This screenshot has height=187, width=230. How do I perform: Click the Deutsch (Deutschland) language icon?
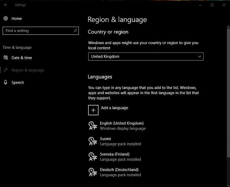(93, 172)
